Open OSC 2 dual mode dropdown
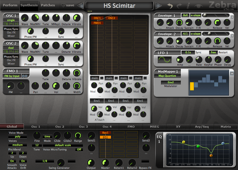The height and width of the screenshot is (170, 238). (11, 48)
